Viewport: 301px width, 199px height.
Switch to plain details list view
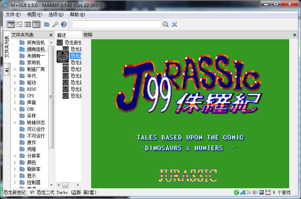(28, 24)
